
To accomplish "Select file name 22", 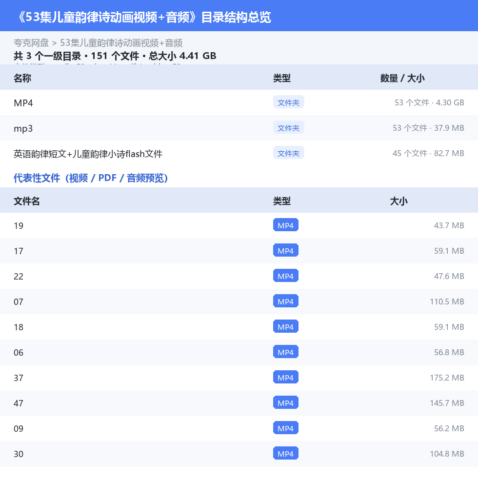I will coord(19,276).
